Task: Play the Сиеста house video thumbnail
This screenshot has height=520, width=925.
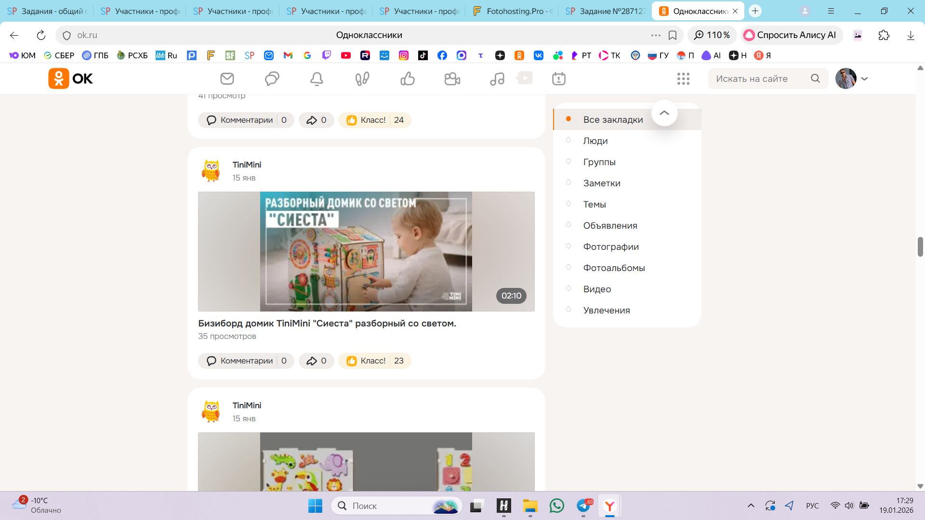Action: pos(366,251)
